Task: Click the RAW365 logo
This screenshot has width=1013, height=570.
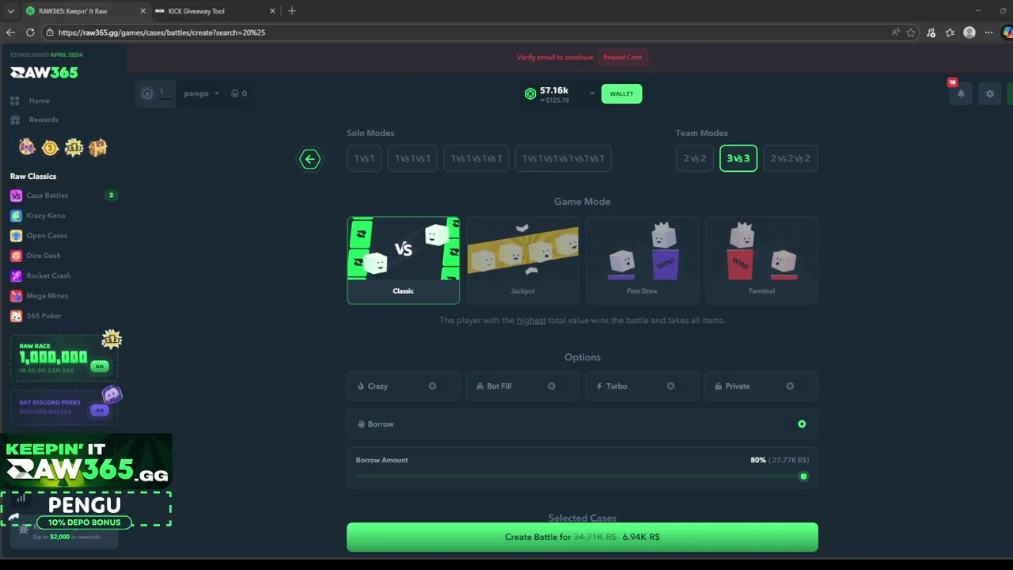Action: point(44,73)
